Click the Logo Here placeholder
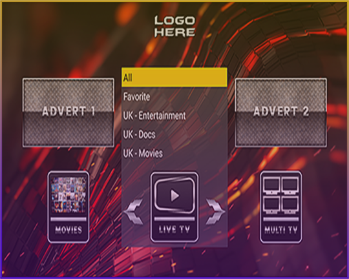This screenshot has height=279, width=349. tap(174, 26)
